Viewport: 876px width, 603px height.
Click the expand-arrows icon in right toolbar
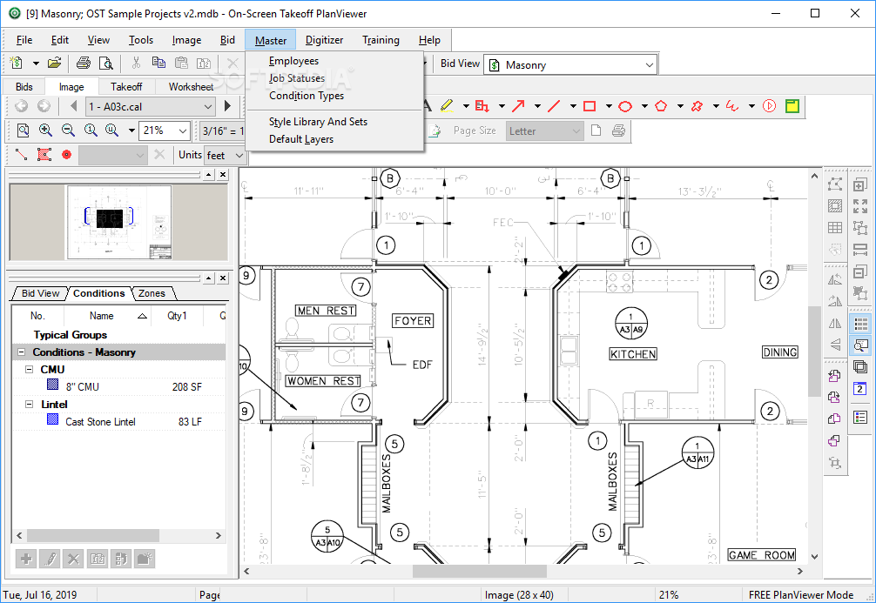click(x=860, y=206)
